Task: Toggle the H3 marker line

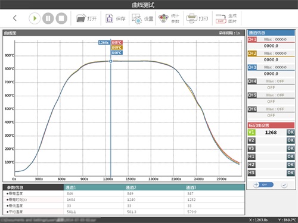Action: (x=252, y=173)
